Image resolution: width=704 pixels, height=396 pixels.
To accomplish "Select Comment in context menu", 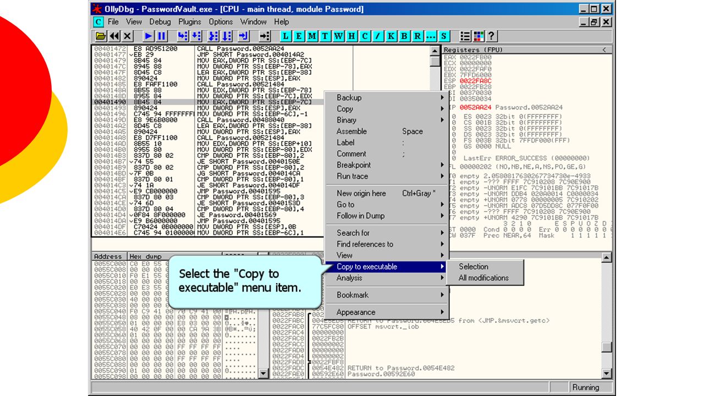I will [x=387, y=153].
